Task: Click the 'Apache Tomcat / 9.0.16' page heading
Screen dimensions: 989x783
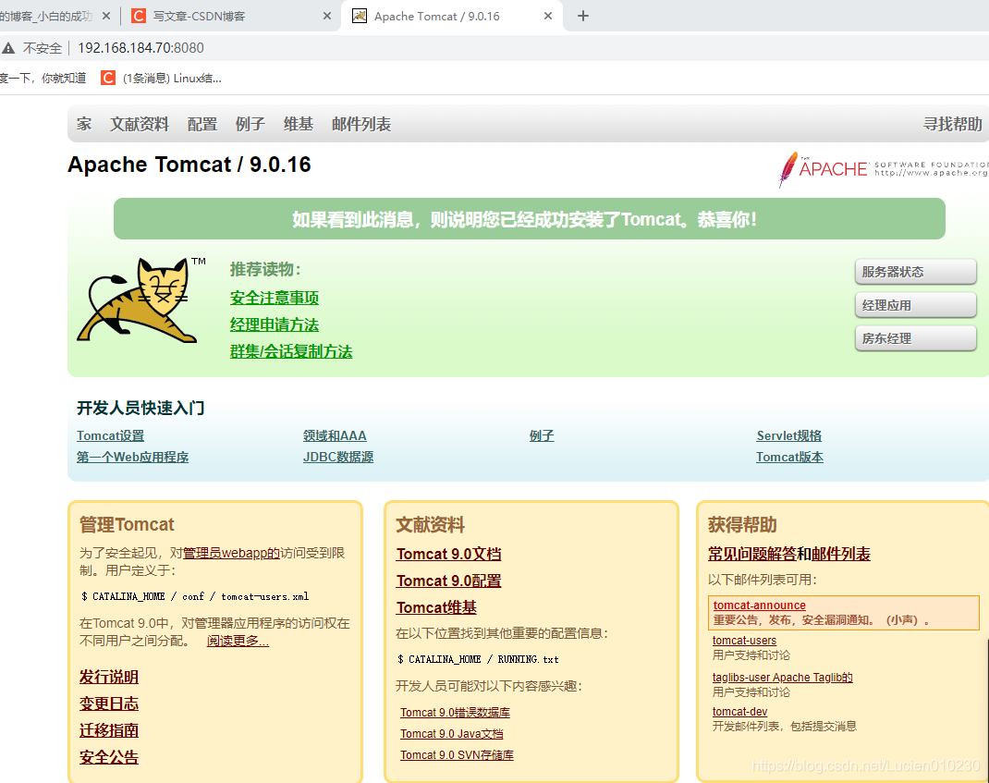Action: [189, 165]
